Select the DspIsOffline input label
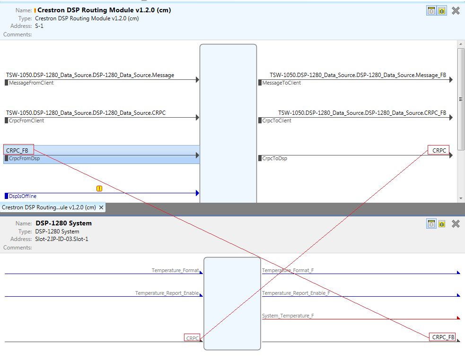465x361 pixels. click(23, 196)
